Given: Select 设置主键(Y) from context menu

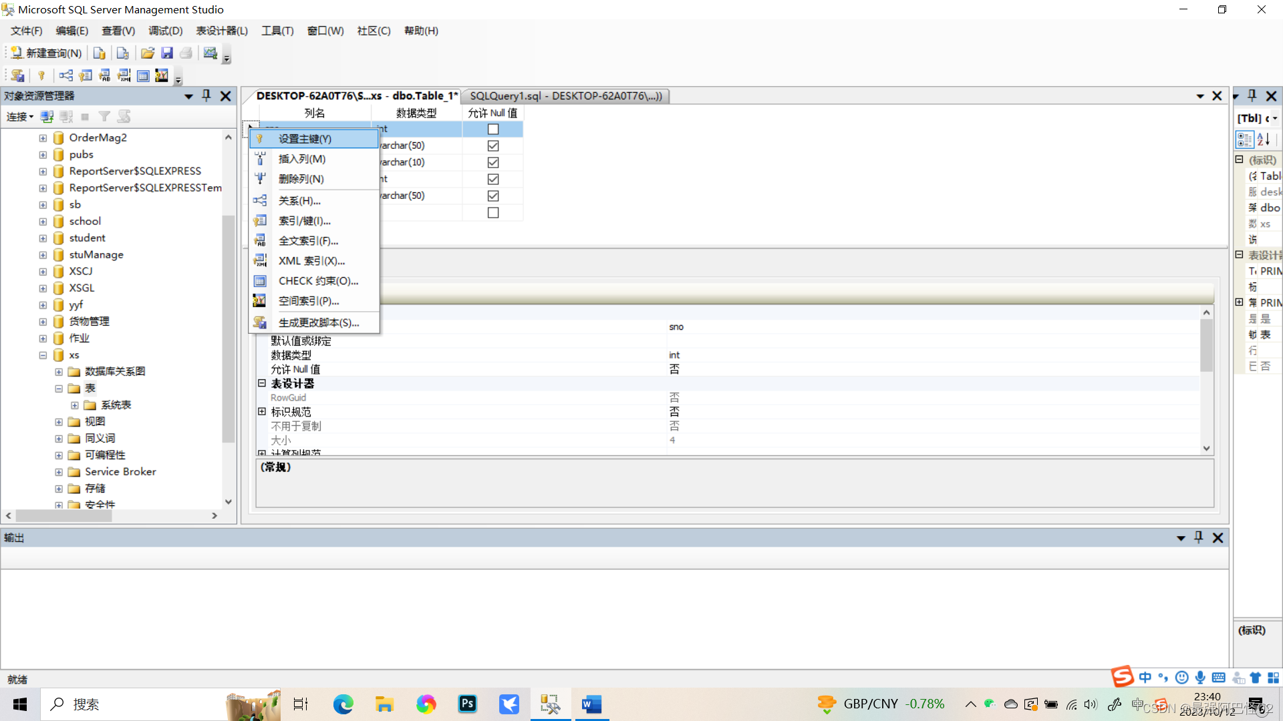Looking at the screenshot, I should click(314, 139).
